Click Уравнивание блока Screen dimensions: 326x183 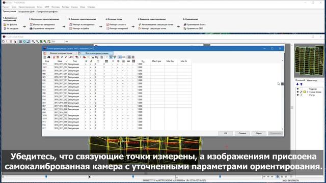(x=195, y=24)
